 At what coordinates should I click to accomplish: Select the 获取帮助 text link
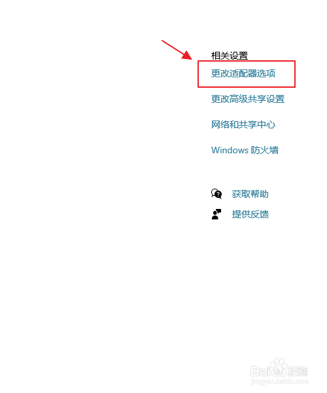pyautogui.click(x=250, y=194)
